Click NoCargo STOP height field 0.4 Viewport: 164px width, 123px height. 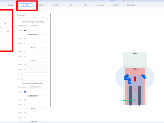pos(36,56)
